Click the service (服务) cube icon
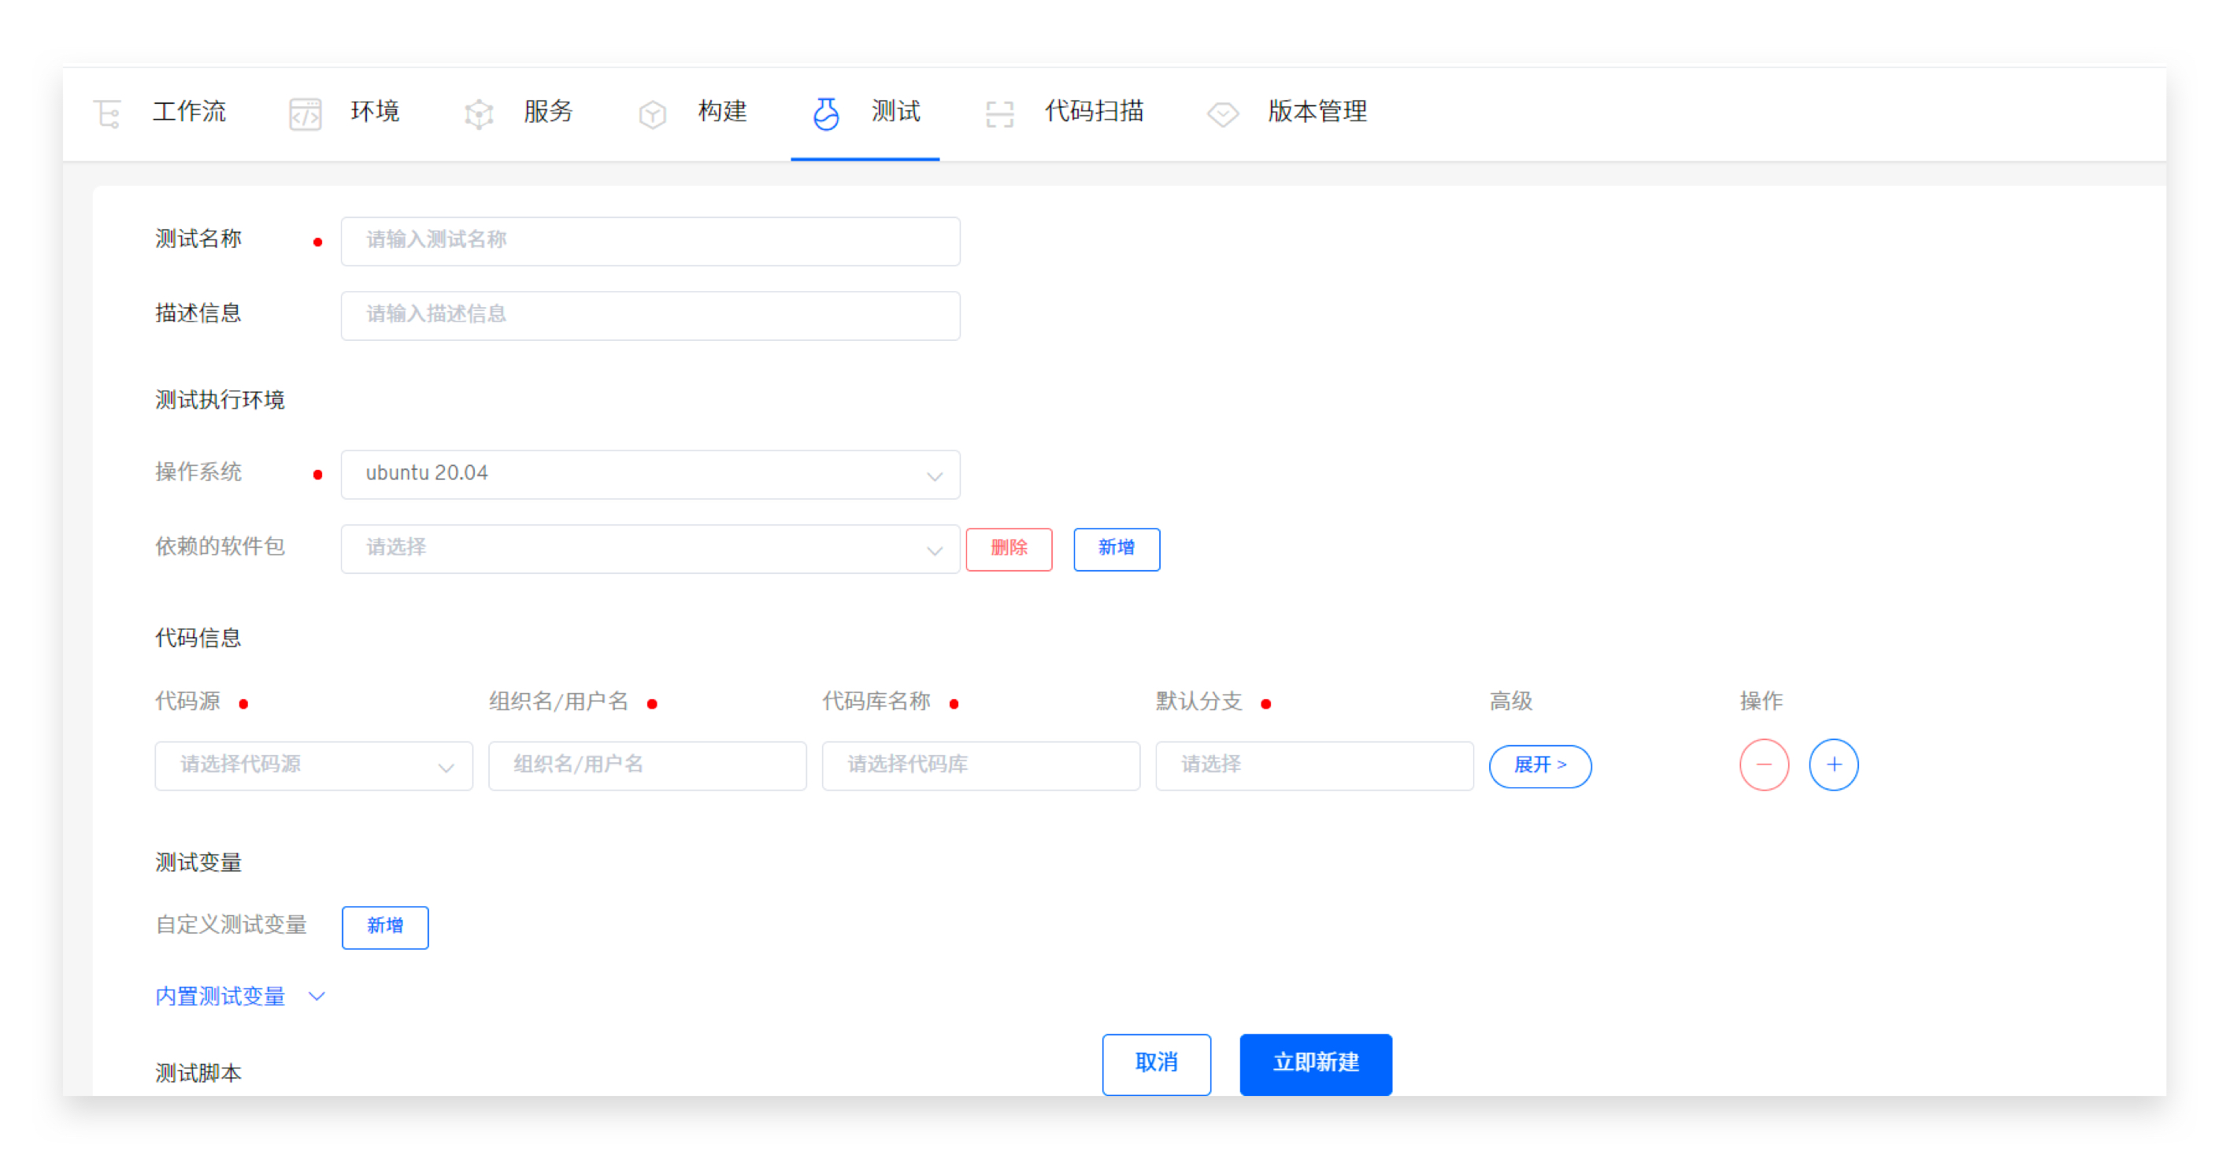This screenshot has width=2230, height=1159. [x=479, y=113]
